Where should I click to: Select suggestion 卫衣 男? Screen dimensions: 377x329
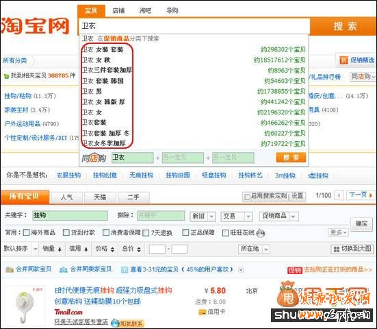[x=92, y=92]
